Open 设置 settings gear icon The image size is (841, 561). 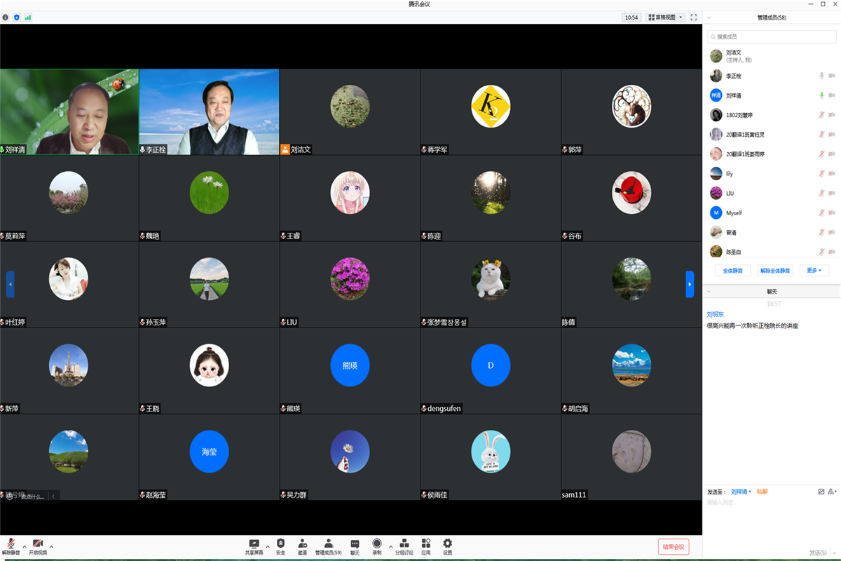click(447, 543)
